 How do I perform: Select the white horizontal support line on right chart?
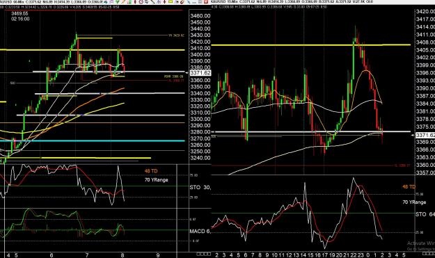pyautogui.click(x=311, y=131)
